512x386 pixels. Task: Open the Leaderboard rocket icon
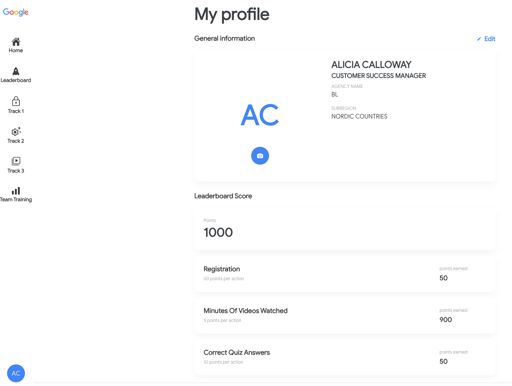tap(16, 71)
